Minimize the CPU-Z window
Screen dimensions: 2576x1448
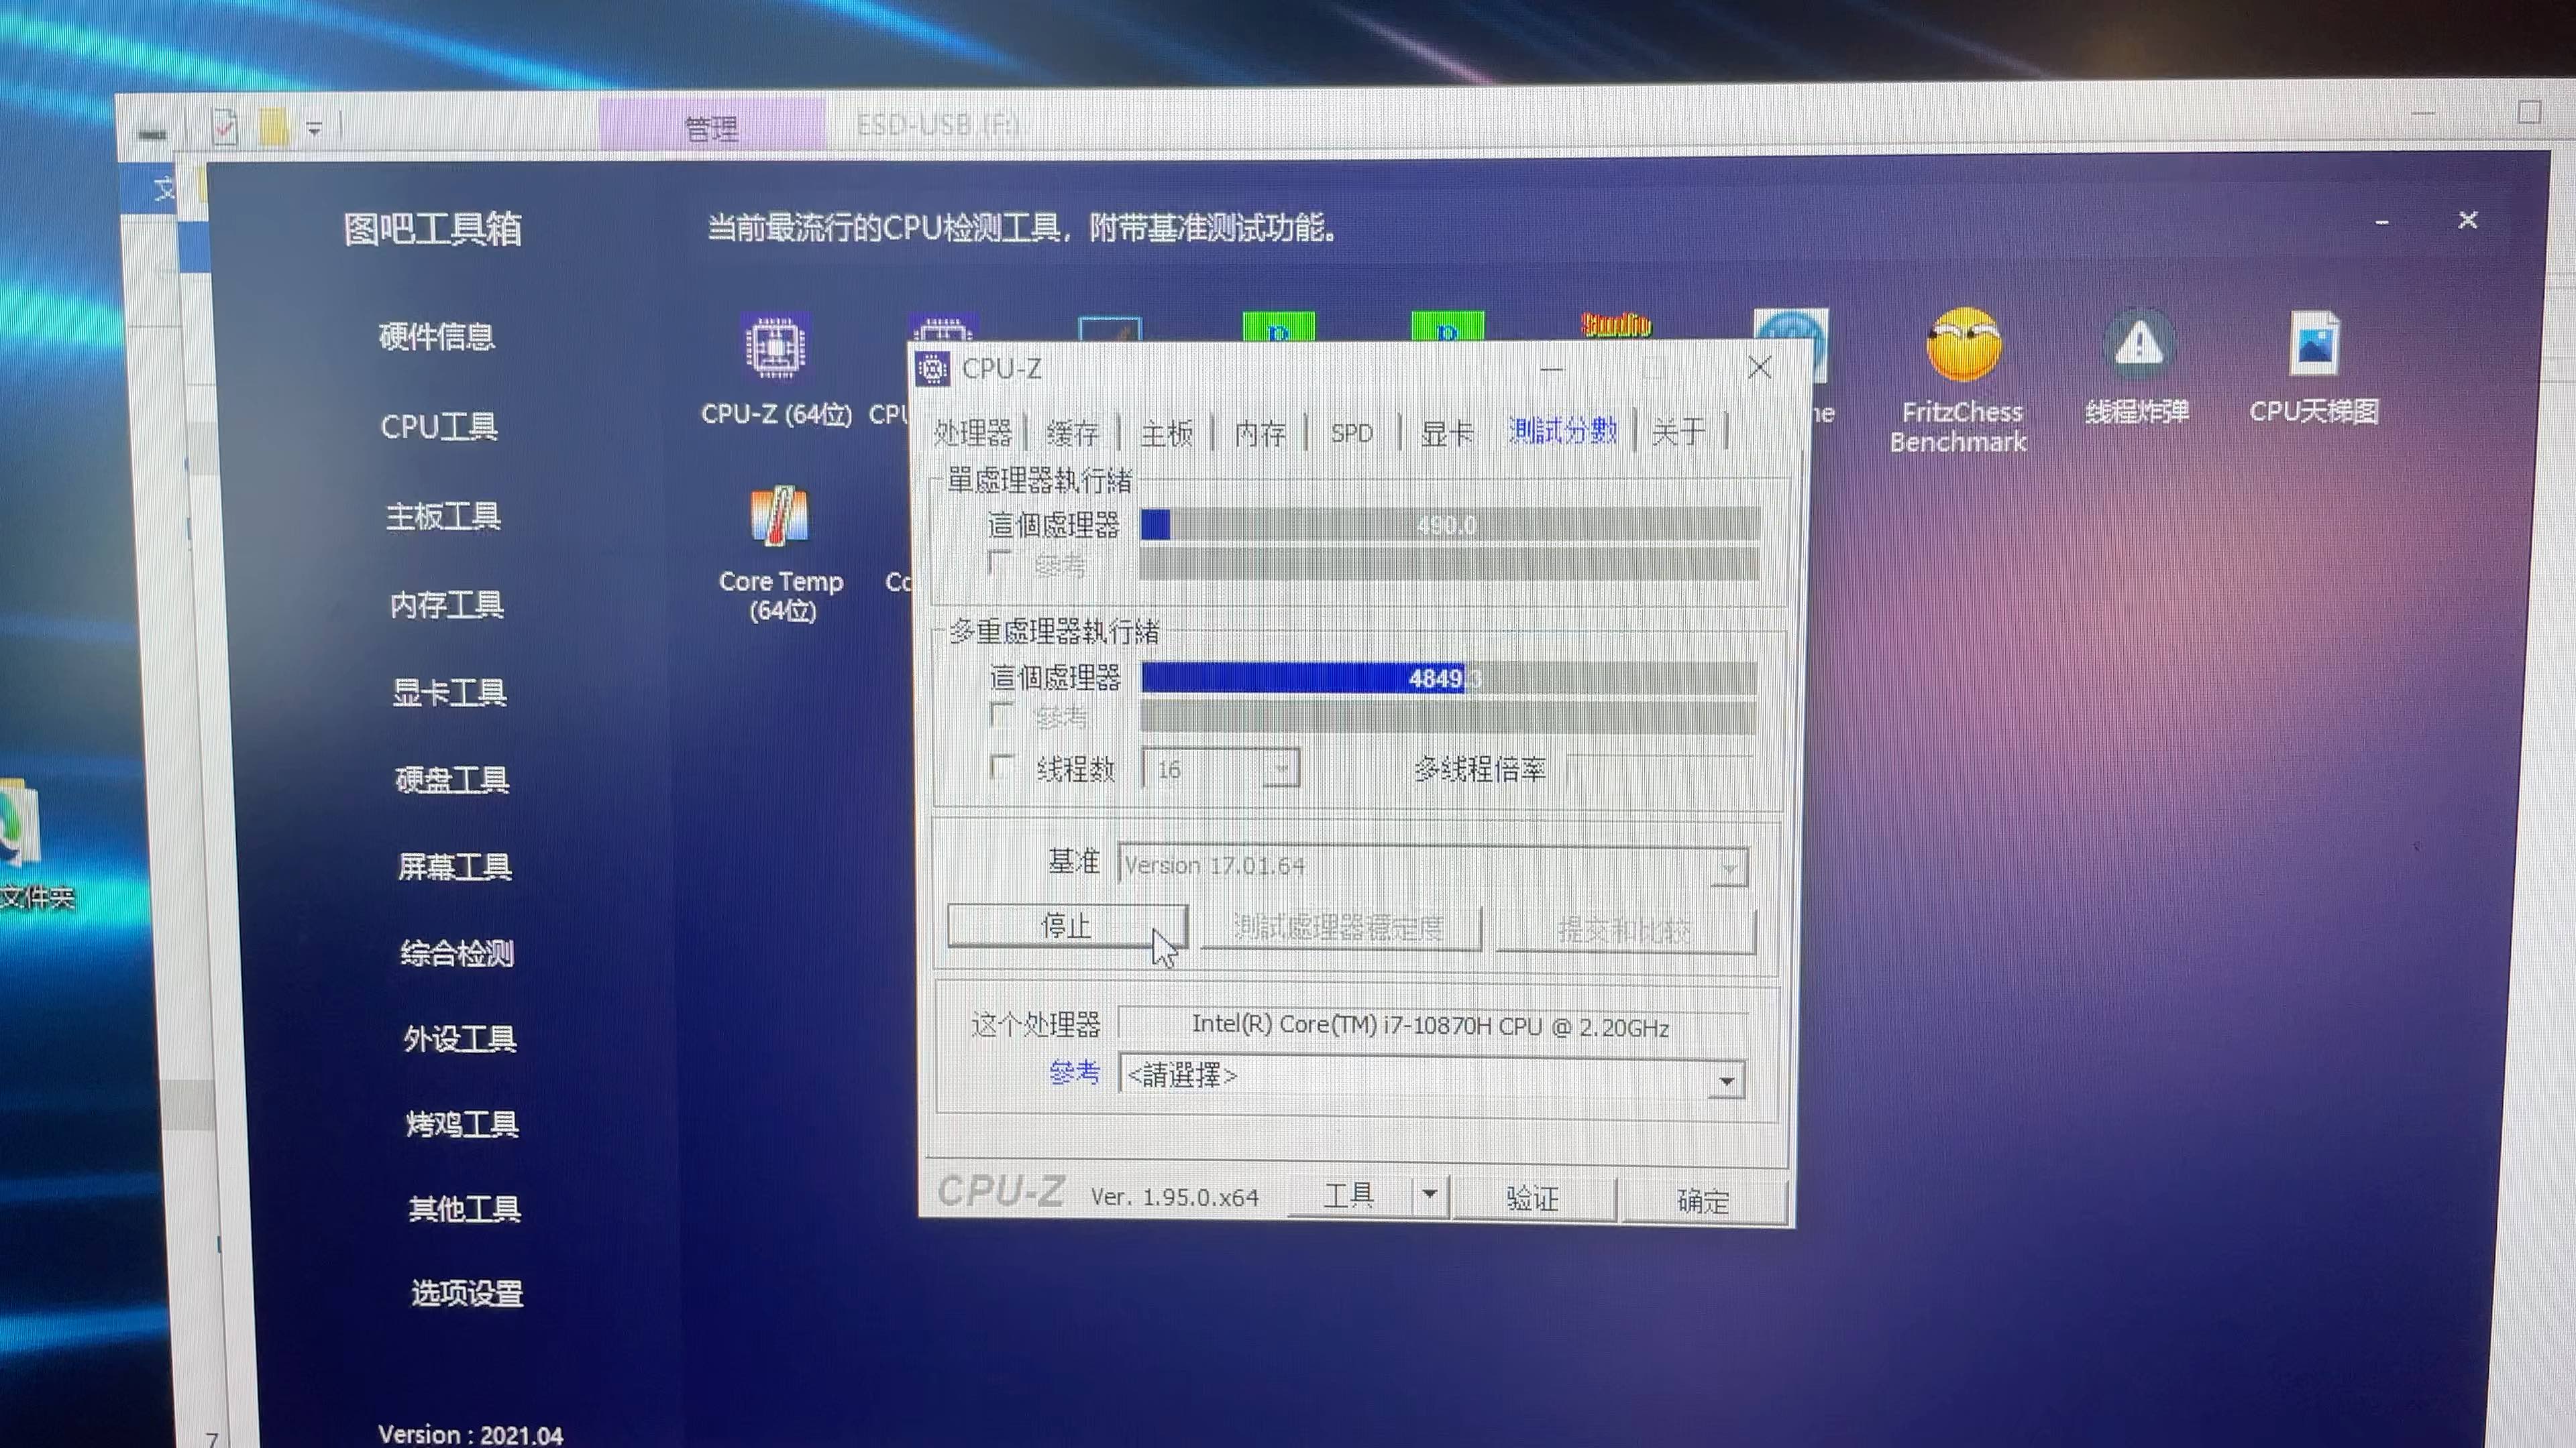coord(1551,369)
